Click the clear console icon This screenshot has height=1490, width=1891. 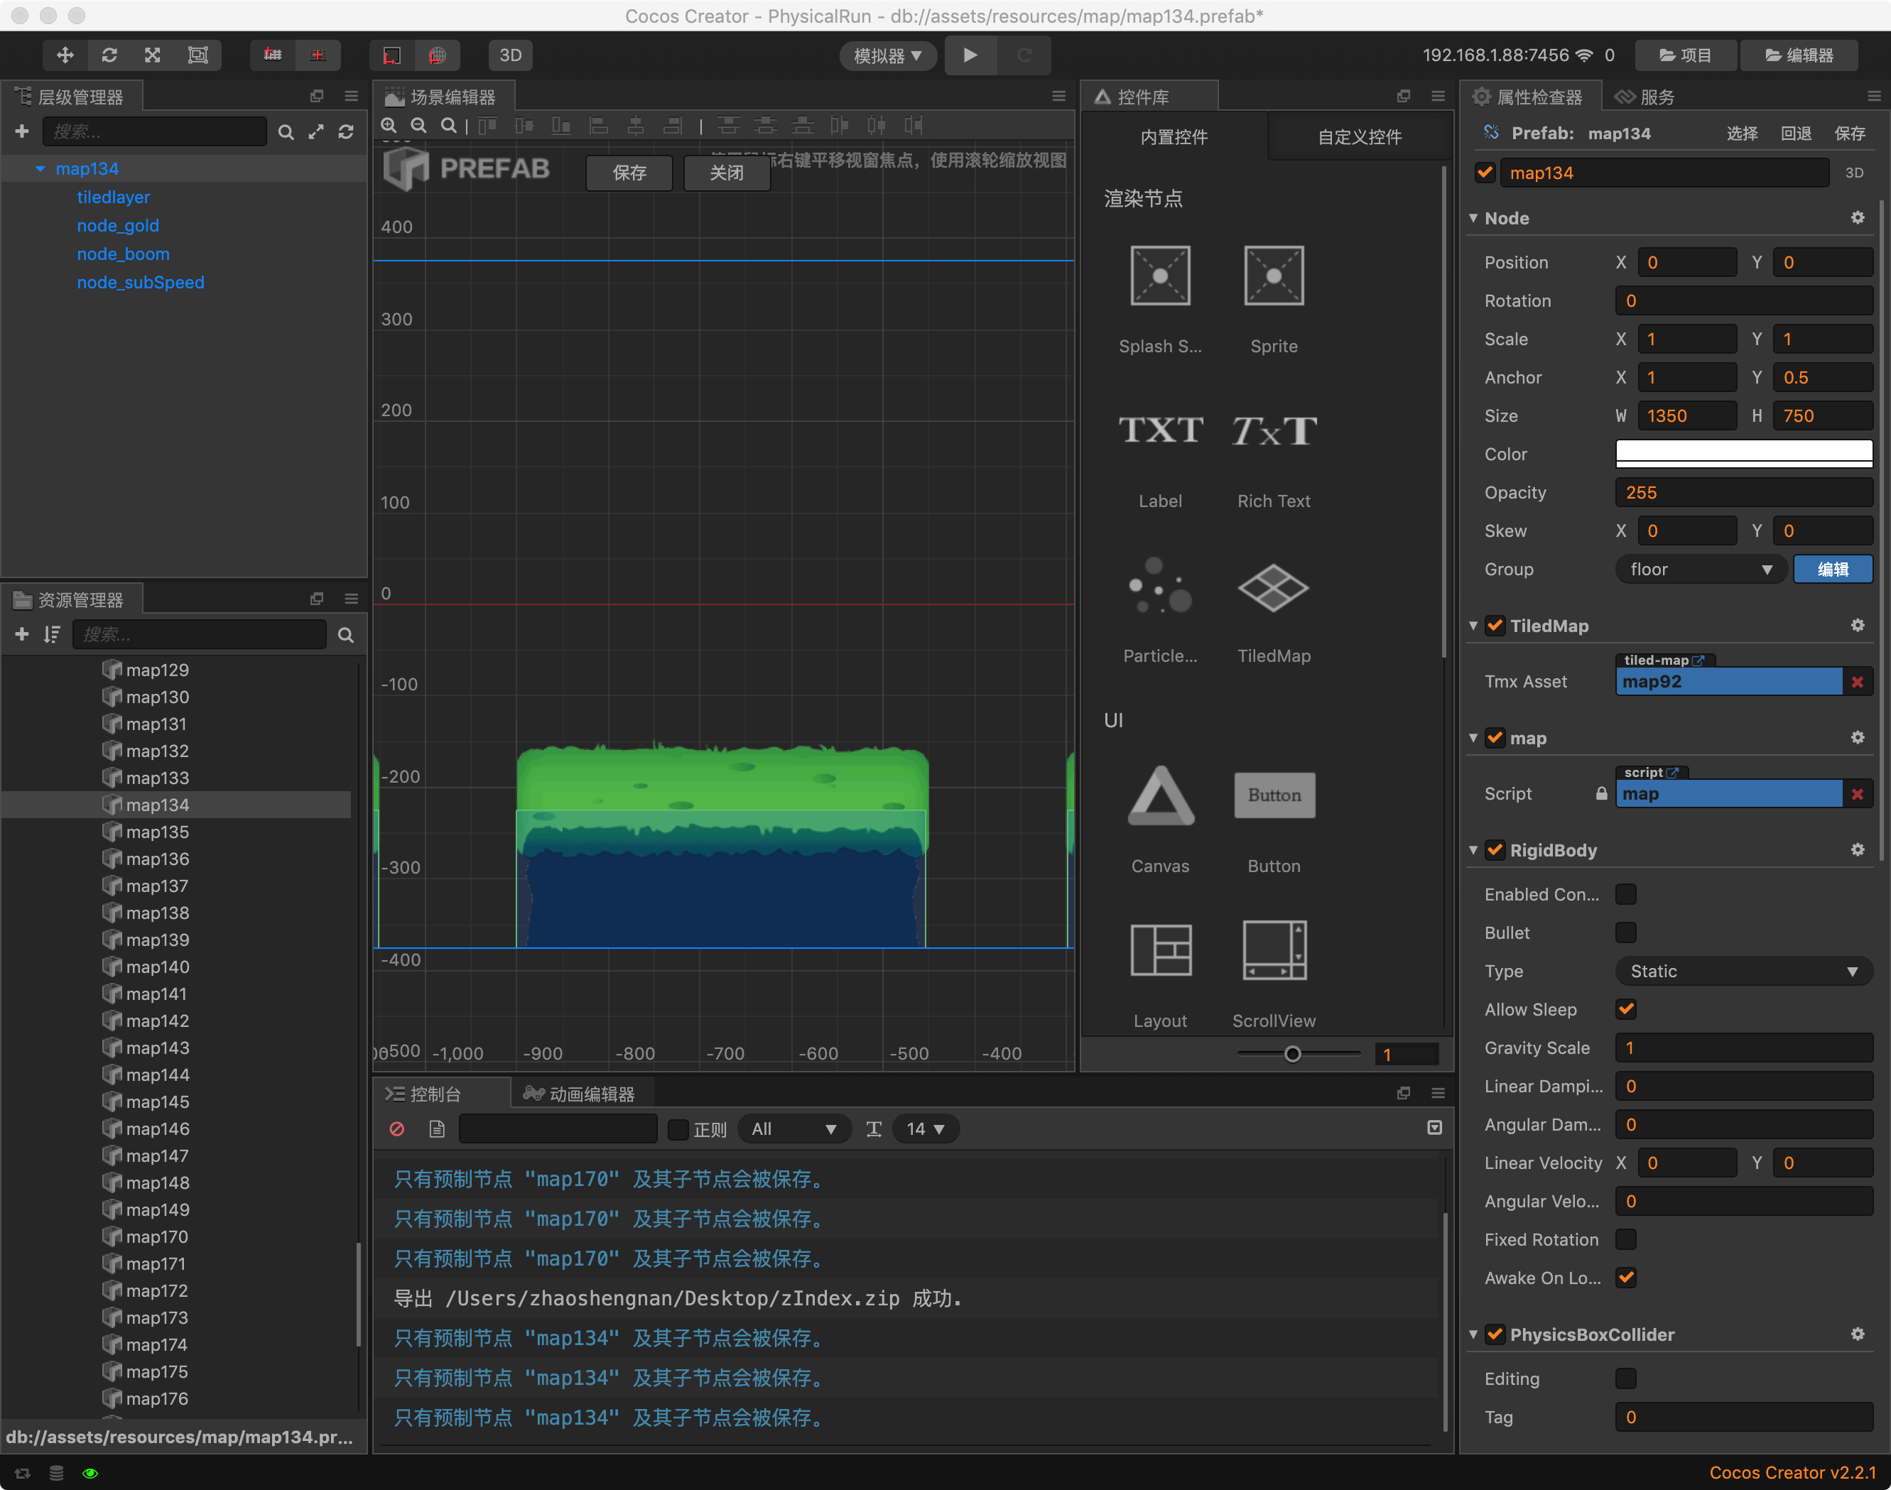pos(397,1129)
